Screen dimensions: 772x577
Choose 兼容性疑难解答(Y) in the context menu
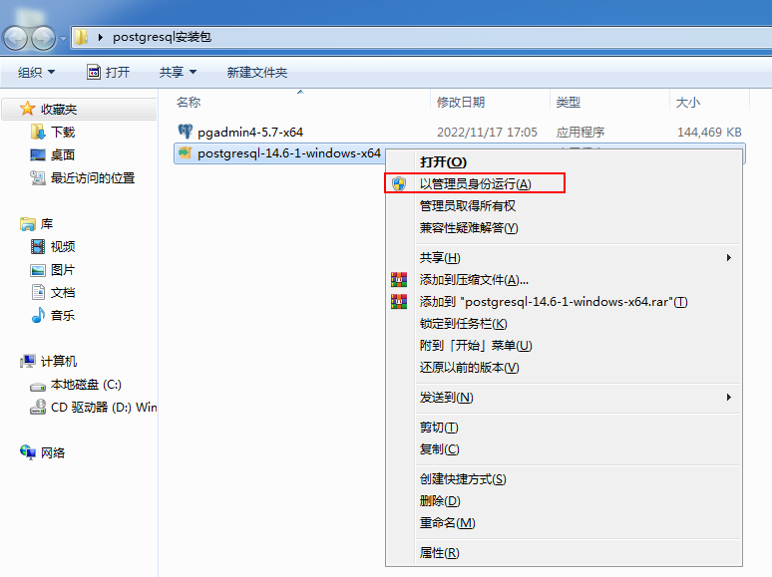tap(469, 228)
